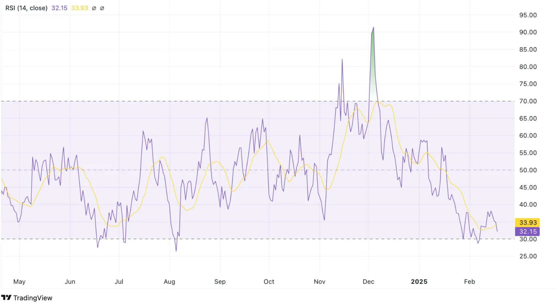This screenshot has width=557, height=303.
Task: Click the second crossed-circle visibility icon
Action: coord(102,8)
